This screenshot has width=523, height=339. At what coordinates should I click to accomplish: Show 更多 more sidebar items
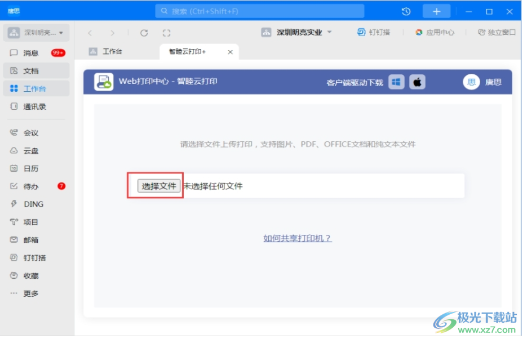point(36,293)
